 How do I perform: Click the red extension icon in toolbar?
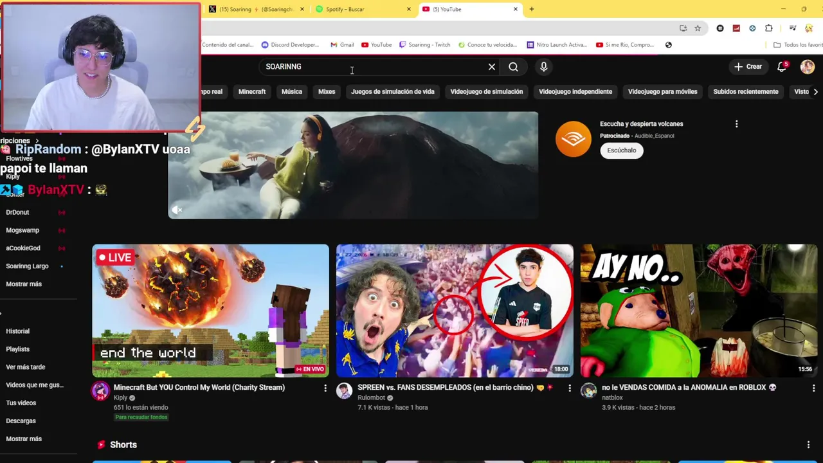click(736, 28)
